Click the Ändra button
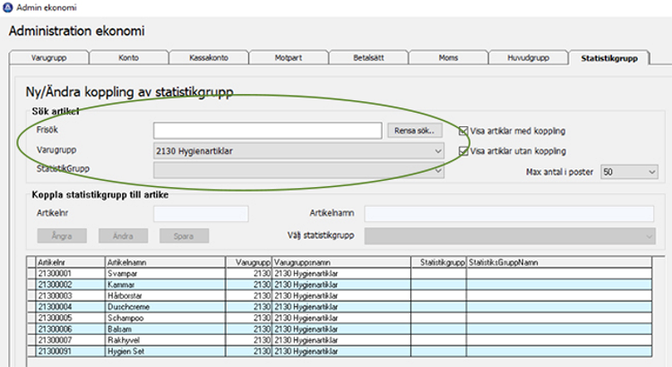 (123, 236)
